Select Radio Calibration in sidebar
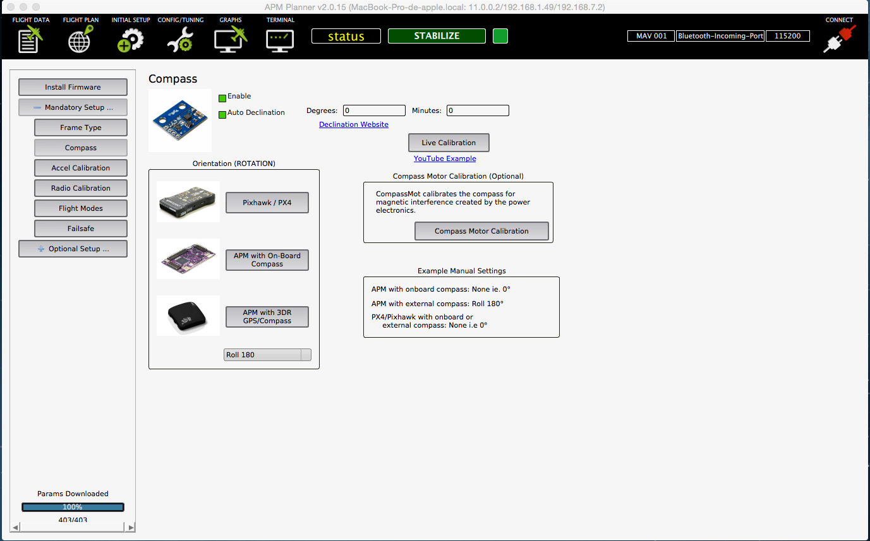This screenshot has width=870, height=541. [80, 188]
